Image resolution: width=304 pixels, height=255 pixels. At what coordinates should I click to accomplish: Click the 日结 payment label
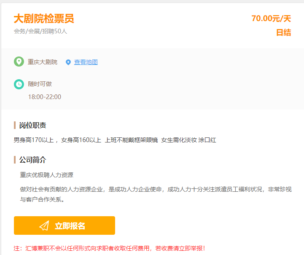pyautogui.click(x=283, y=32)
